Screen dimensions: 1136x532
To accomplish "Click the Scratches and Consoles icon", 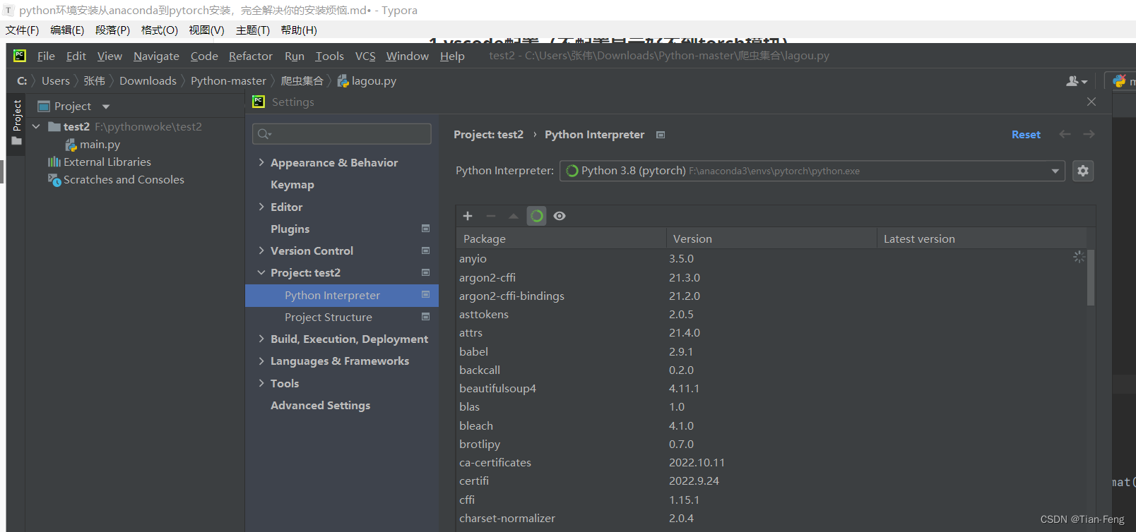I will click(54, 180).
